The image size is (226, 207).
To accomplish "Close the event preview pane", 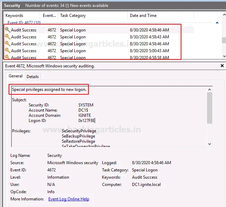I will pyautogui.click(x=222, y=66).
